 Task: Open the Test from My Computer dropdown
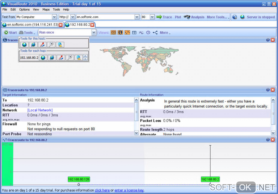tap(54, 17)
